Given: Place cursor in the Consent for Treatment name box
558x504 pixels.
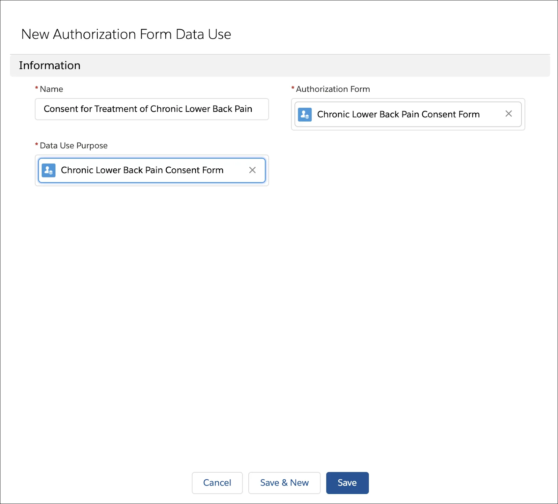Looking at the screenshot, I should tap(152, 109).
